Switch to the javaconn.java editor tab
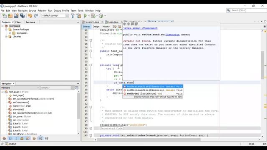267x150 pixels. (92, 22)
